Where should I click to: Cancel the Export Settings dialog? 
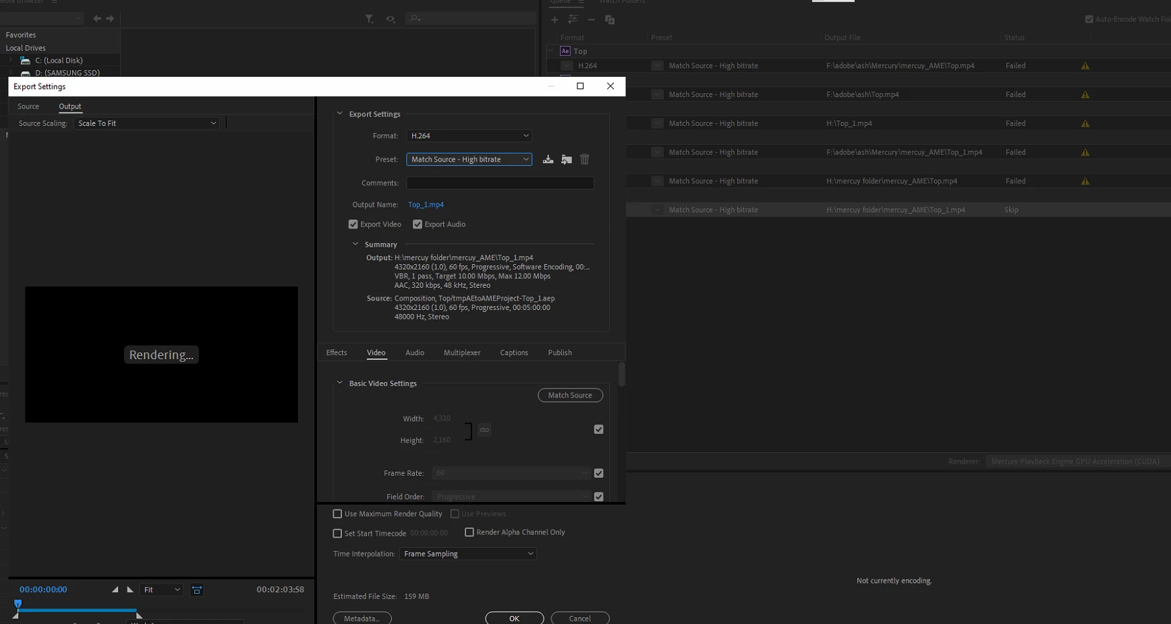point(580,618)
